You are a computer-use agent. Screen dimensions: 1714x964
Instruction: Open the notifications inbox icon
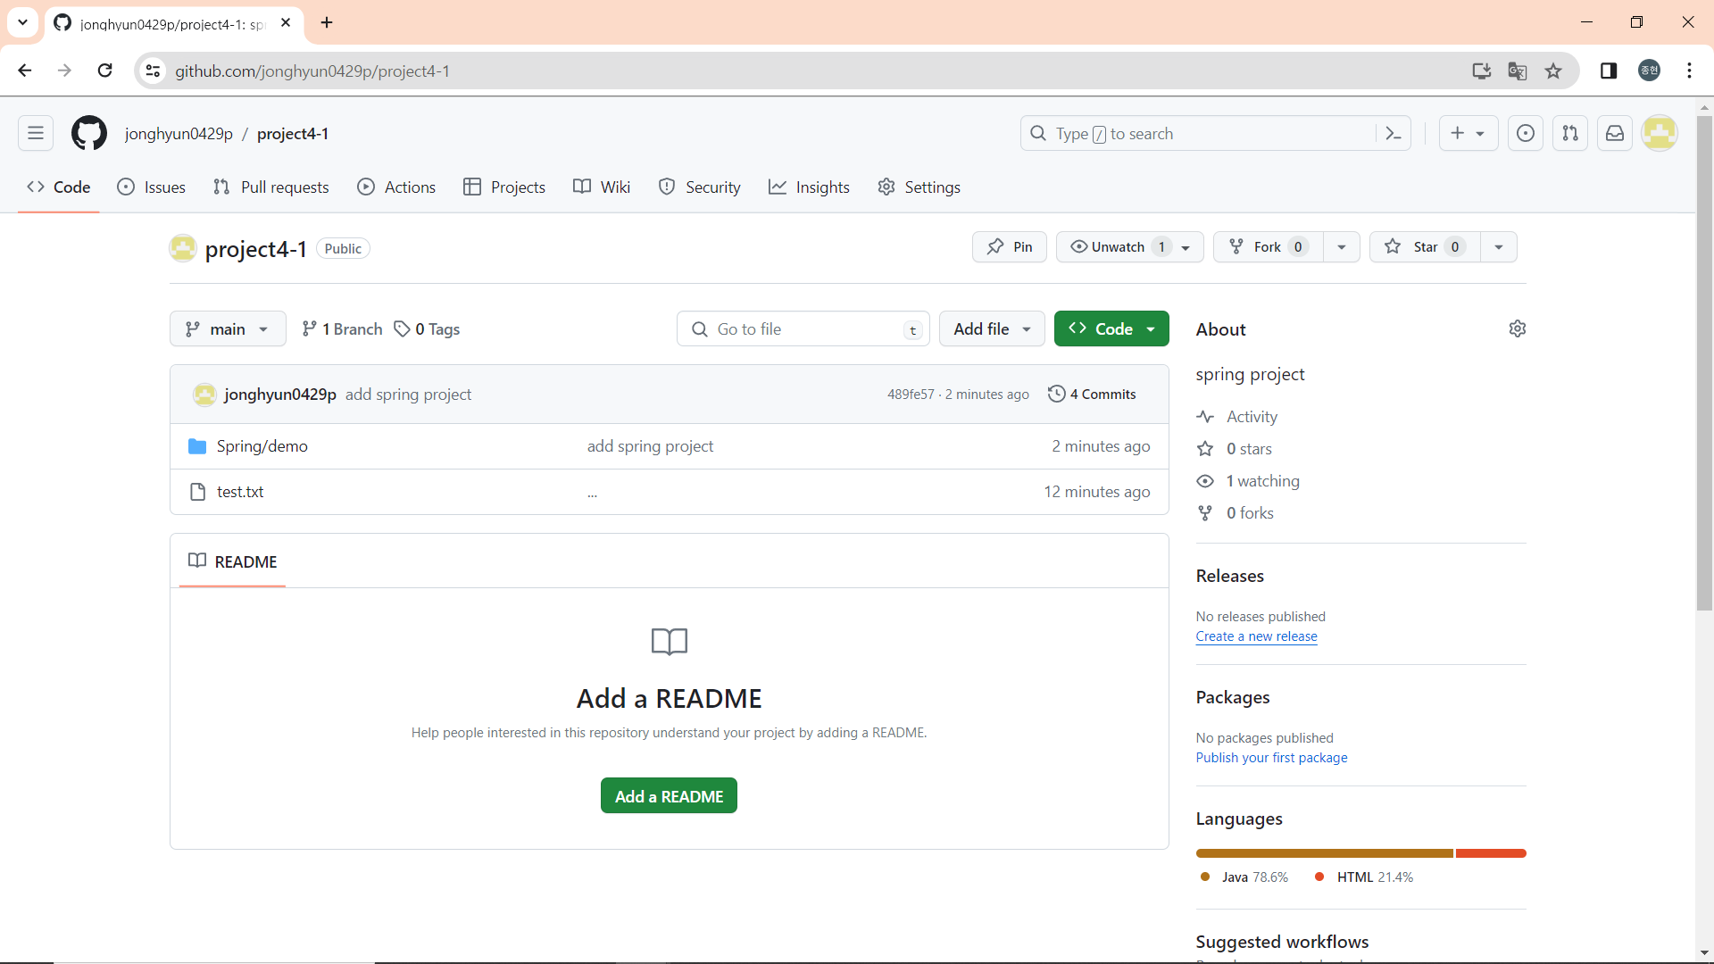tap(1615, 134)
